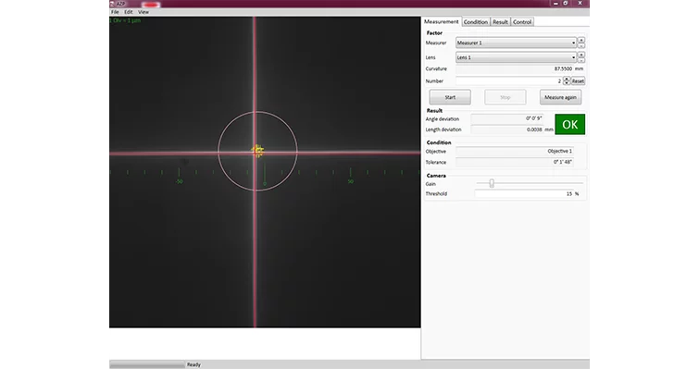Click the minus button beside Lens dropdown
Image resolution: width=699 pixels, height=369 pixels.
pyautogui.click(x=581, y=60)
